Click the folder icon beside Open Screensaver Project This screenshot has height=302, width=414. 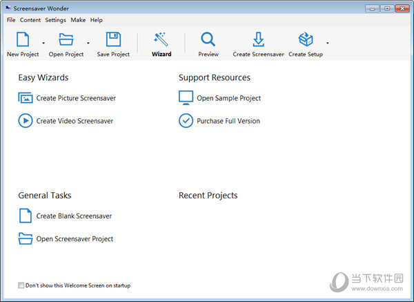click(26, 238)
